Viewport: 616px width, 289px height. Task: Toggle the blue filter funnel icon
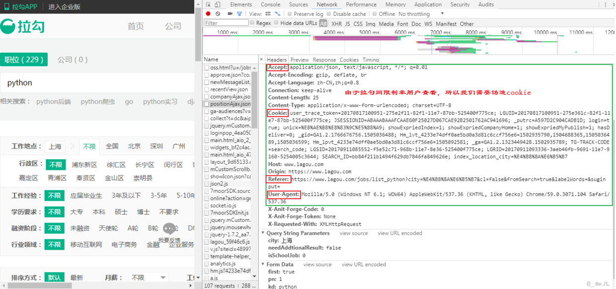pos(239,14)
